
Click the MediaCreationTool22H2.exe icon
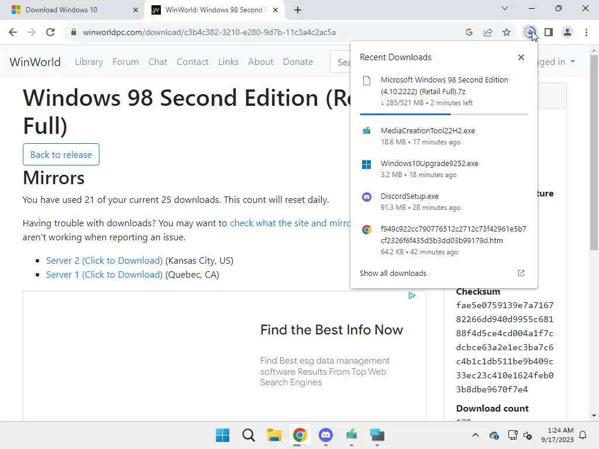(x=367, y=130)
